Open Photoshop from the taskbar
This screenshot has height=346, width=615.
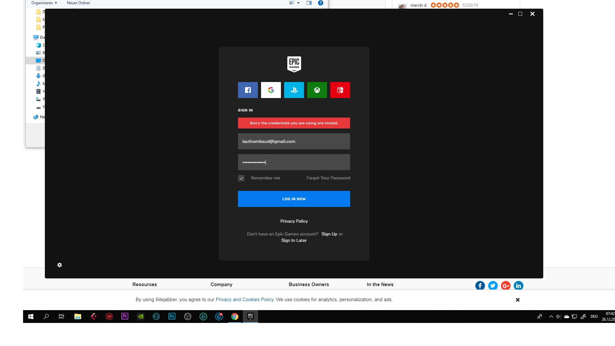coord(172,317)
